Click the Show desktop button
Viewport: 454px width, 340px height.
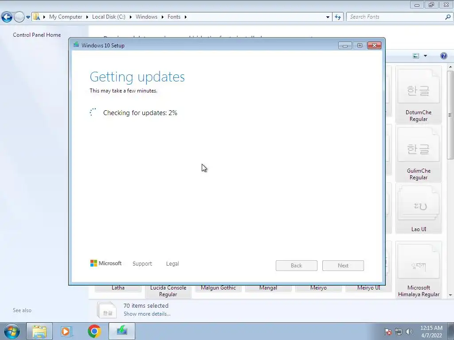click(451, 331)
